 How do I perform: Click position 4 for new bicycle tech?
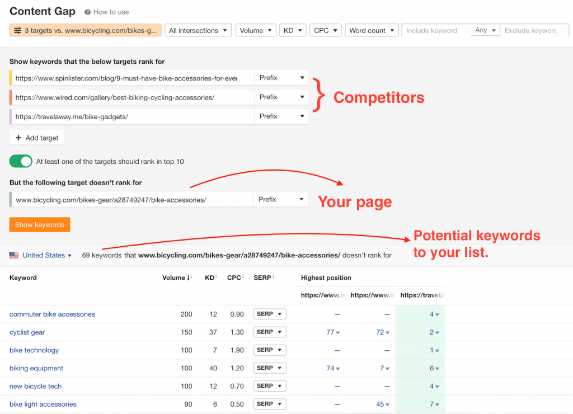coord(434,386)
